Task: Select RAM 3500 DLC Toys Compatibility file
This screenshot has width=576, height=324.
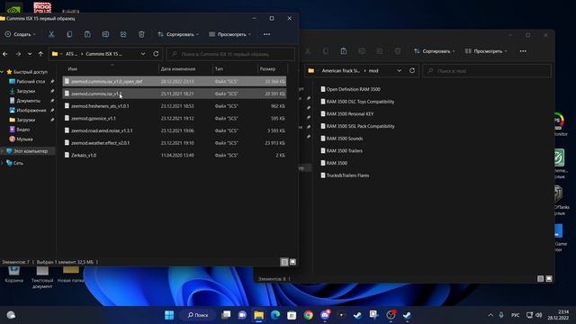Action: (x=357, y=102)
